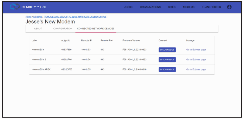Disconnect the Home nECY APEX device
Viewport: 243px width, 119px height.
point(167,69)
